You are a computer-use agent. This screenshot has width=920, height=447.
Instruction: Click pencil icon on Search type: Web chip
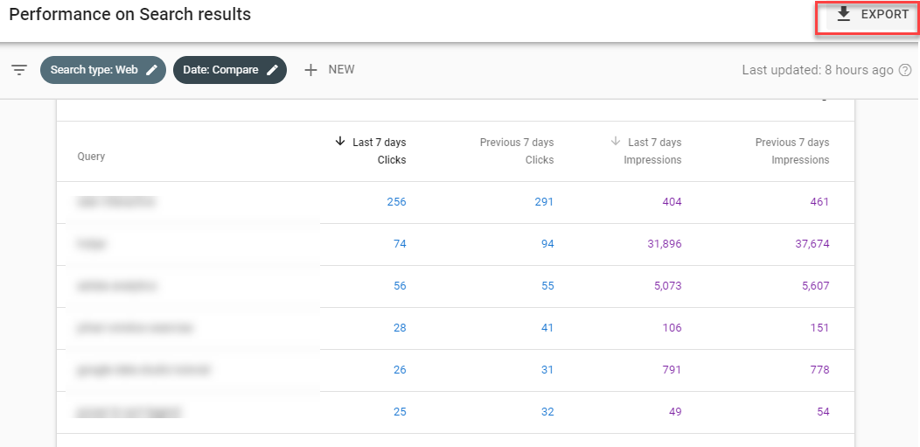(152, 70)
